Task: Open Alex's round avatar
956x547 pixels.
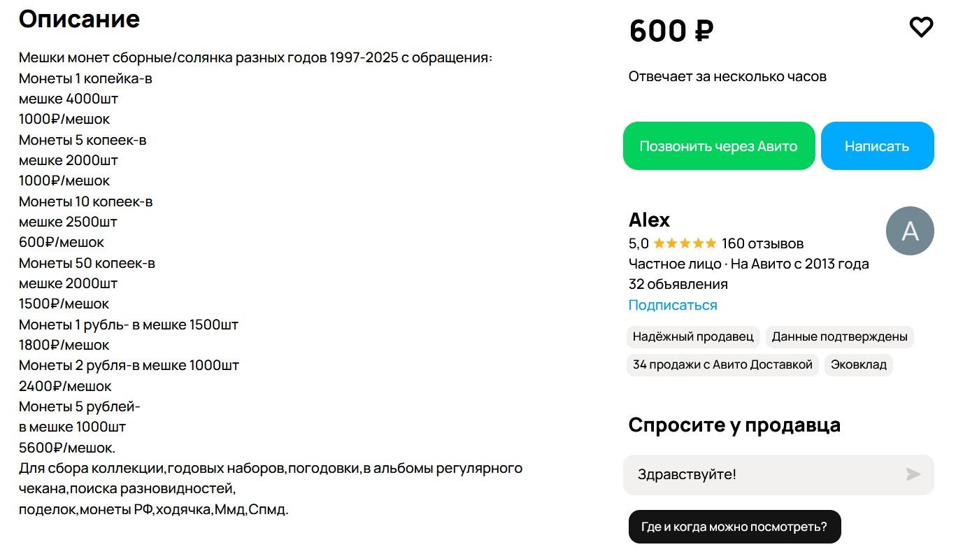Action: pos(910,231)
